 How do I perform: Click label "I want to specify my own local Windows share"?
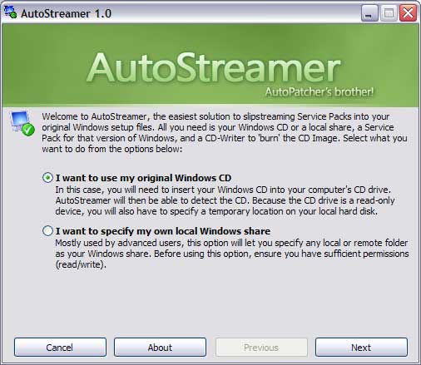tap(163, 231)
